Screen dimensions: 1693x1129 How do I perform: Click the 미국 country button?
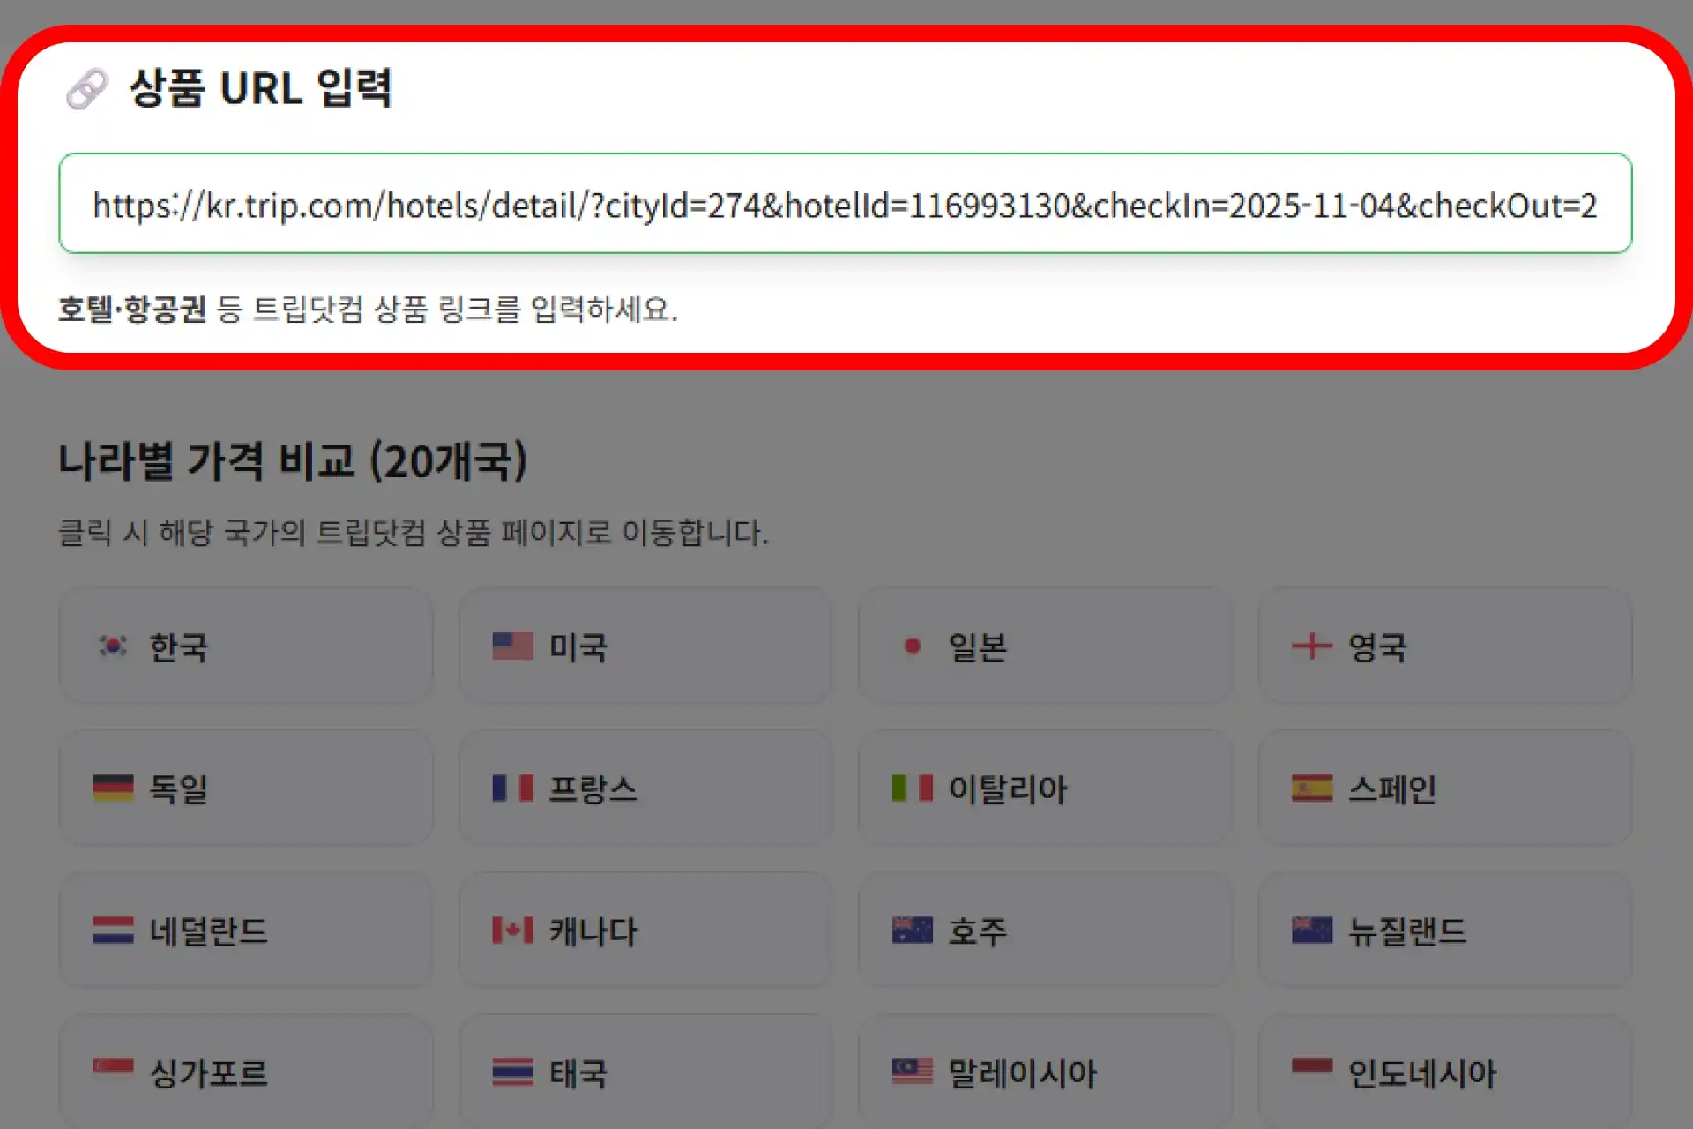[645, 647]
